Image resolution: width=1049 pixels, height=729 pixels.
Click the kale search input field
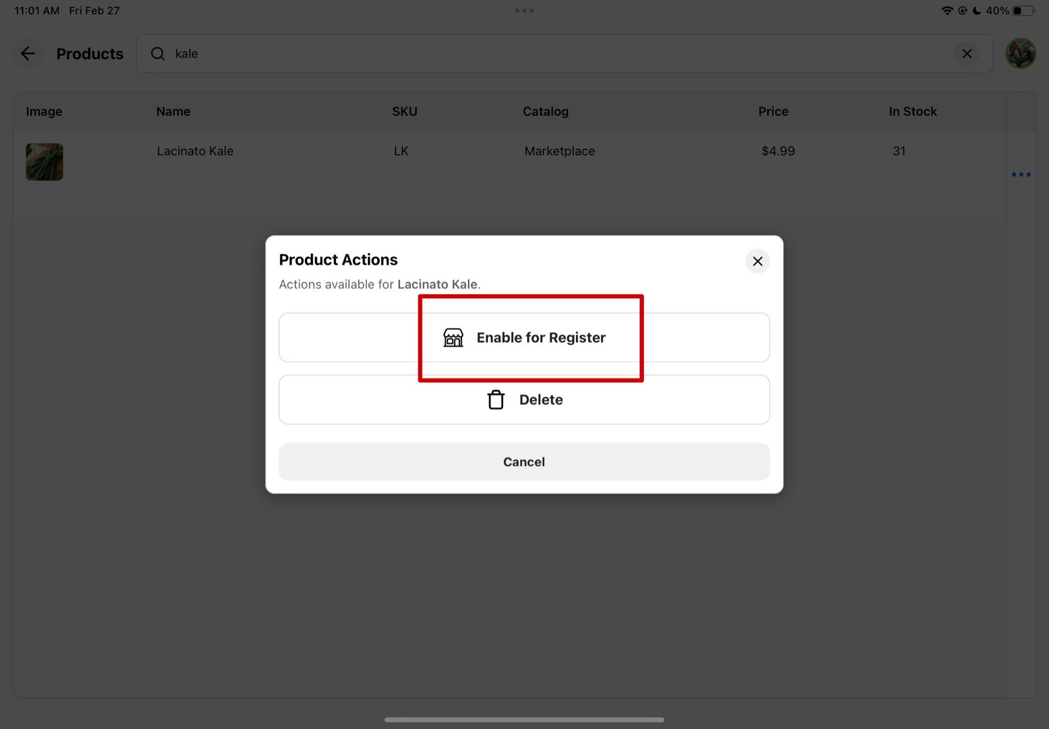click(x=553, y=54)
